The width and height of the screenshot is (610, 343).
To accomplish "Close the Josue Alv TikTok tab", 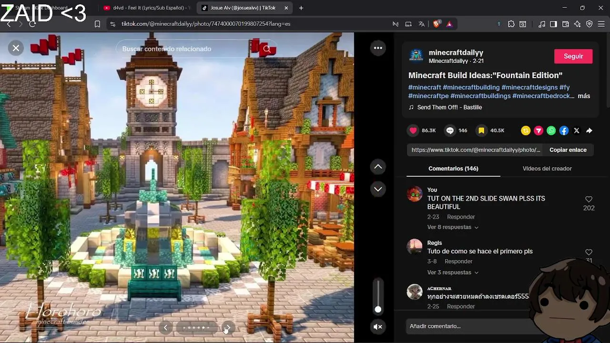I will (x=286, y=8).
